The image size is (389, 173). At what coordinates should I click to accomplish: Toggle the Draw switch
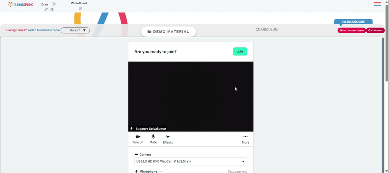point(53,4)
